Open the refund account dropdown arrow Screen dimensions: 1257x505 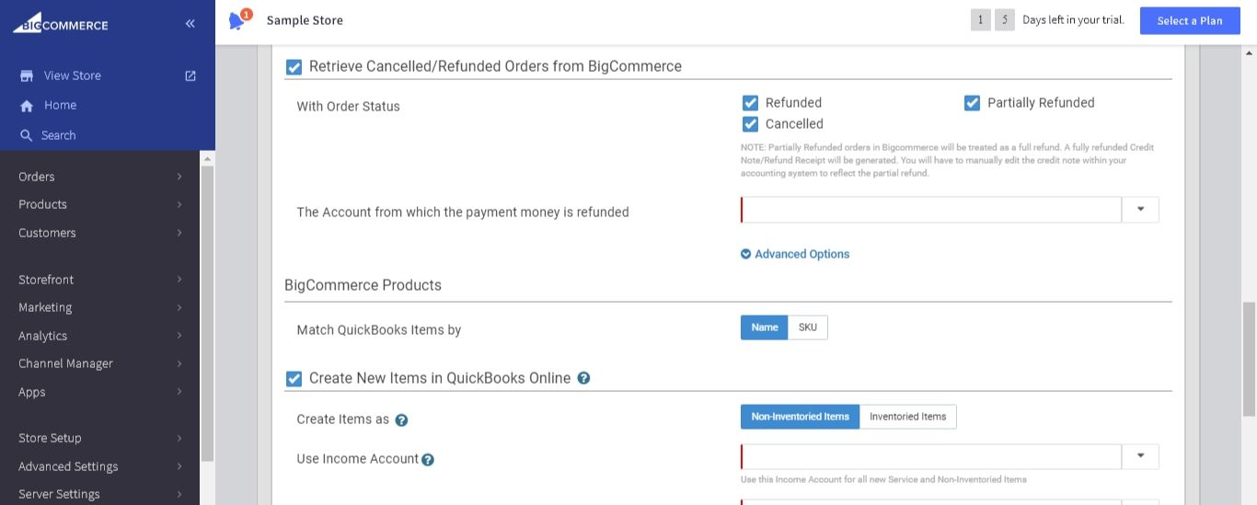1140,210
